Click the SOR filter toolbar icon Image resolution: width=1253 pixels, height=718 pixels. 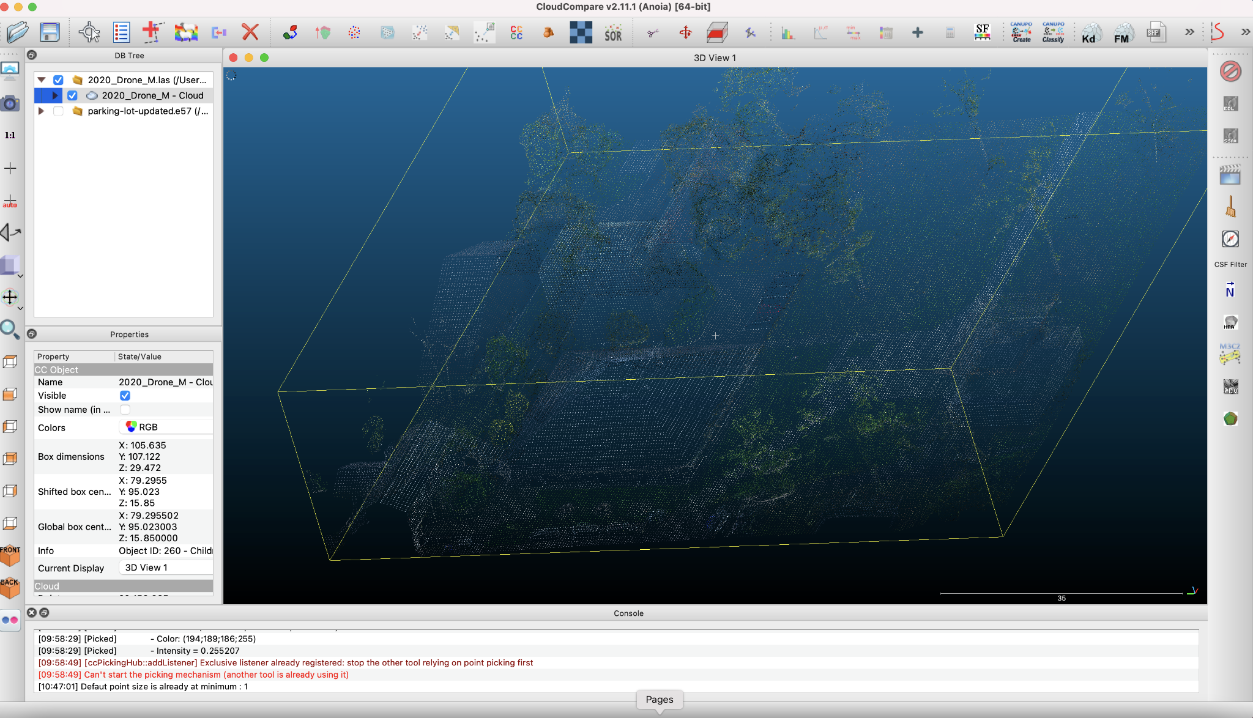click(x=613, y=32)
